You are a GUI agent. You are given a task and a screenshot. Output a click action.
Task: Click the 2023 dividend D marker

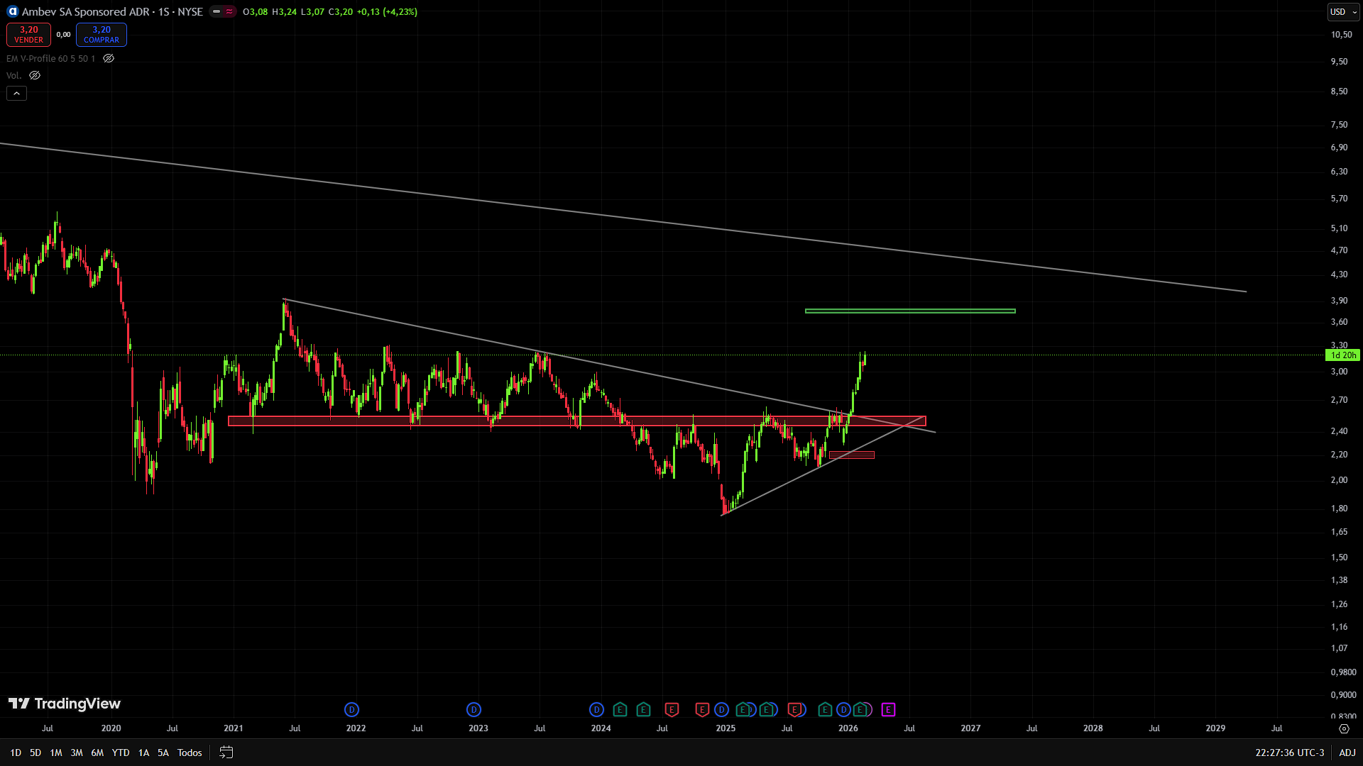(x=474, y=709)
